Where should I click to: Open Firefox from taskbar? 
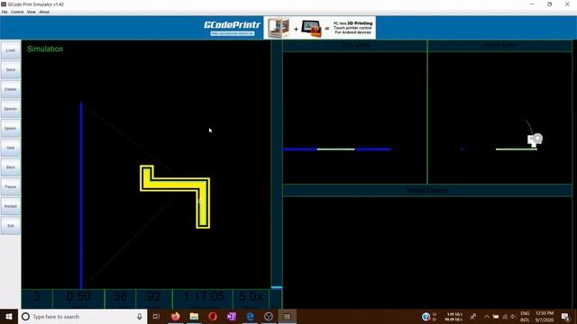(175, 316)
